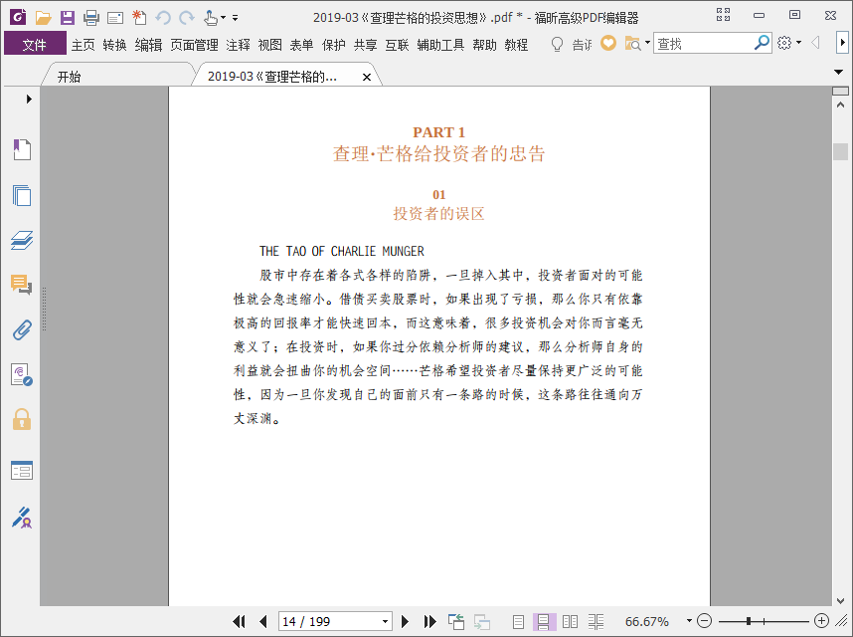
Task: Zoom in with the plus button
Action: pyautogui.click(x=821, y=621)
